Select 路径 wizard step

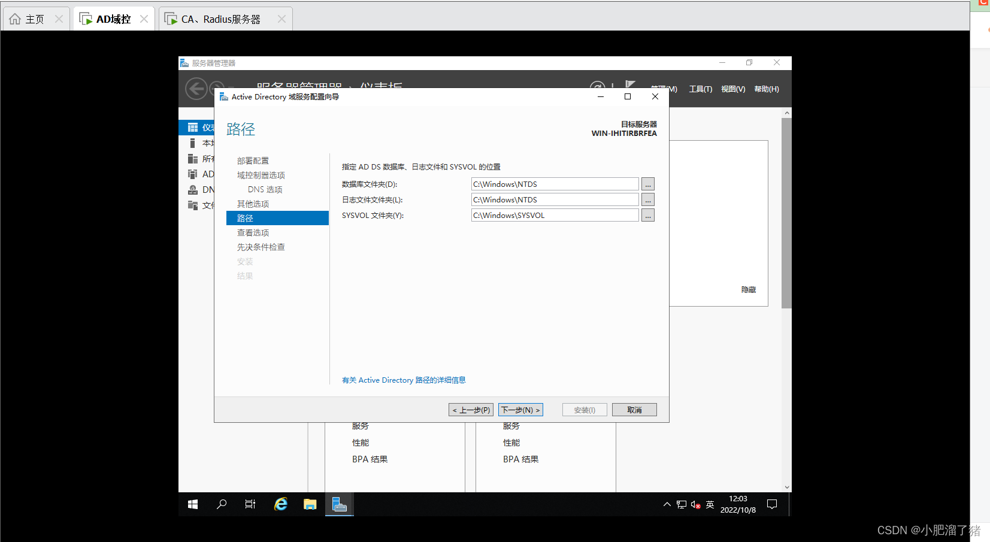click(x=277, y=218)
